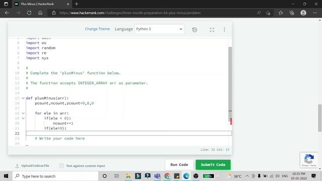The image size is (322, 181).
Task: Open the favorites list icon
Action: tap(281, 13)
